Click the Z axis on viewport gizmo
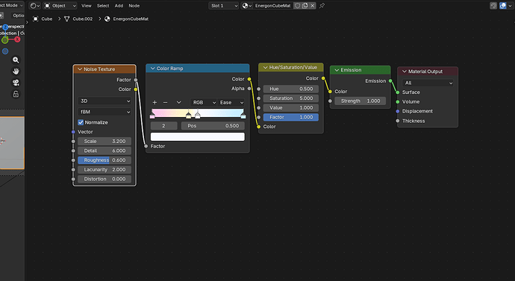This screenshot has width=515, height=281. pyautogui.click(x=5, y=28)
